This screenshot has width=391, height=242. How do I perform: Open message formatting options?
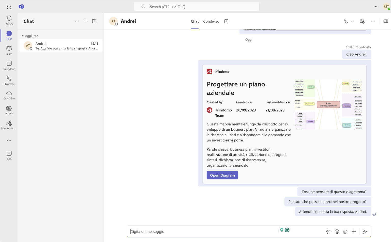[328, 232]
